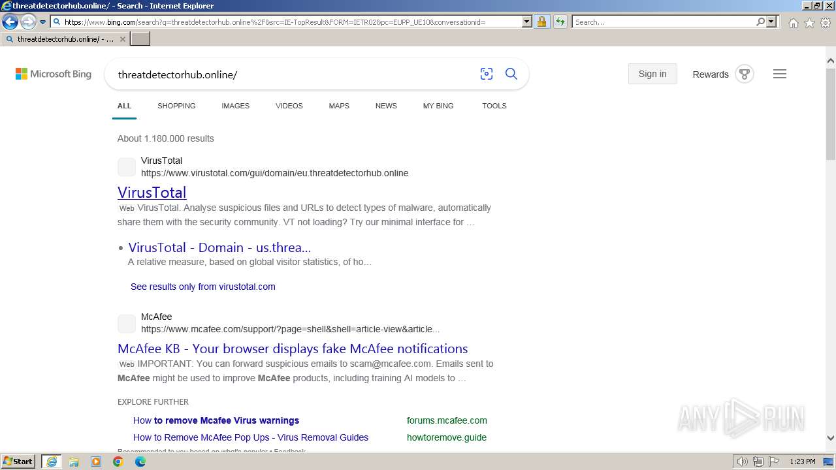The width and height of the screenshot is (836, 470).
Task: Open File Explorer from taskbar
Action: point(74,462)
